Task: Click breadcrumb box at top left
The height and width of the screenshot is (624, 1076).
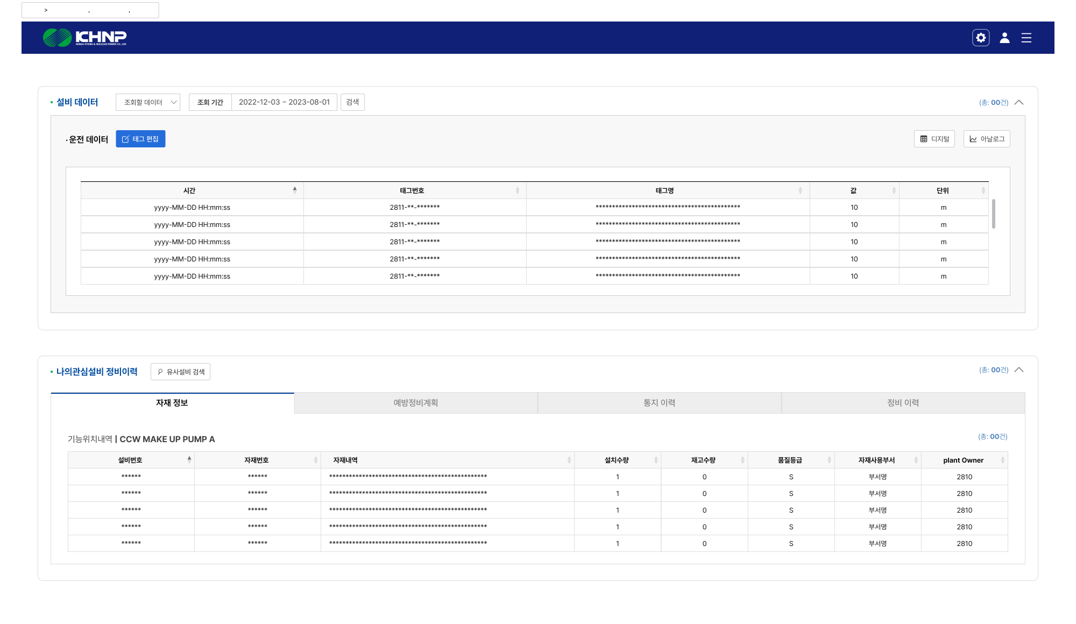Action: pos(90,10)
